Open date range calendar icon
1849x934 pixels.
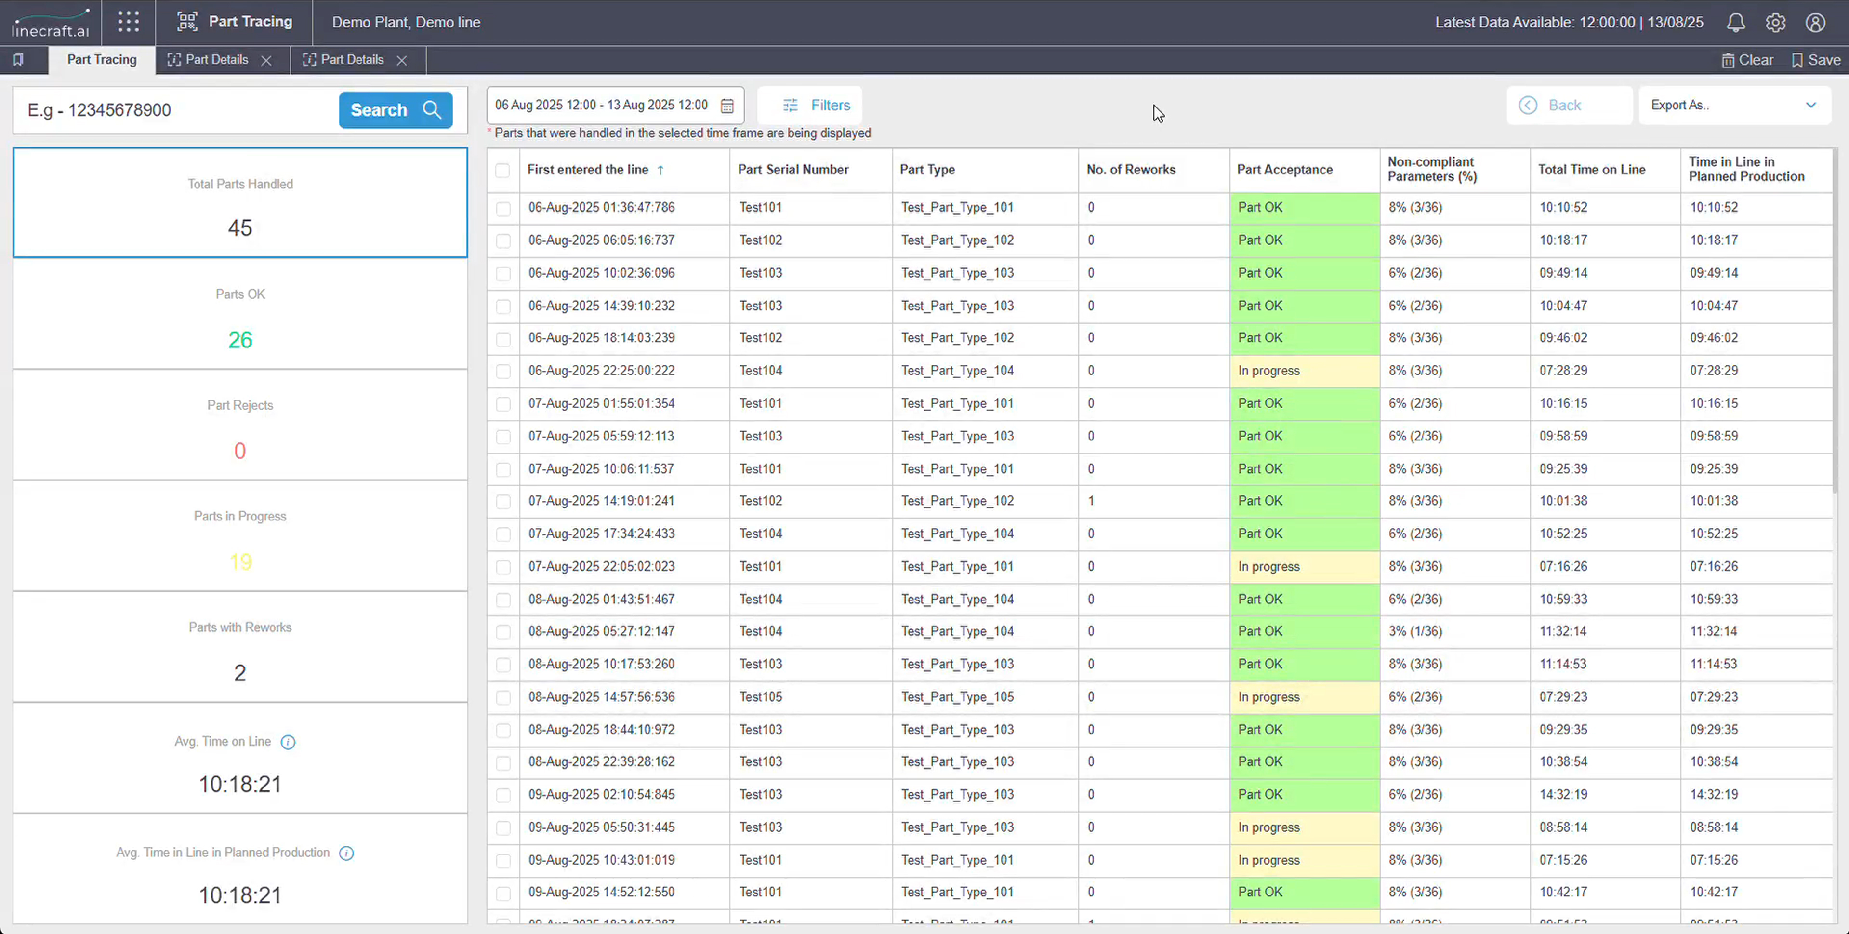(727, 106)
